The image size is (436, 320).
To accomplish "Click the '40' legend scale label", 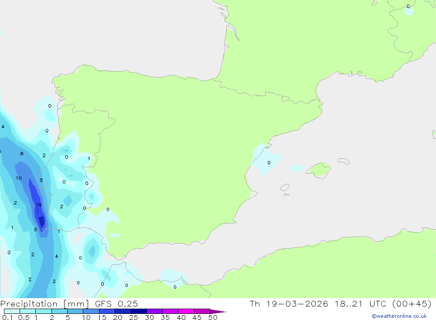I will [x=181, y=317].
